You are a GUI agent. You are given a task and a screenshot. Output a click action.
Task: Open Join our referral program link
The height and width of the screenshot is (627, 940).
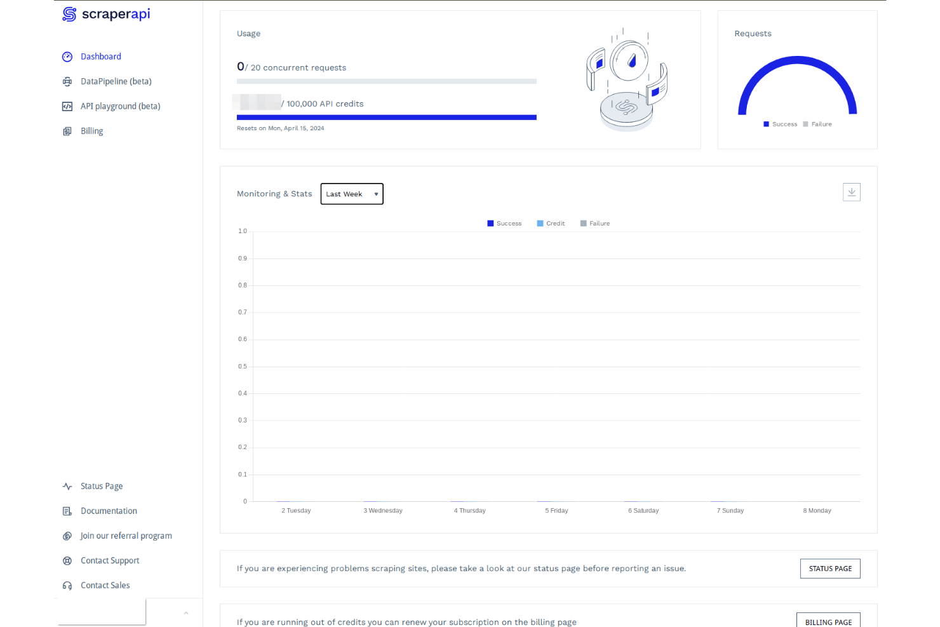tap(126, 536)
